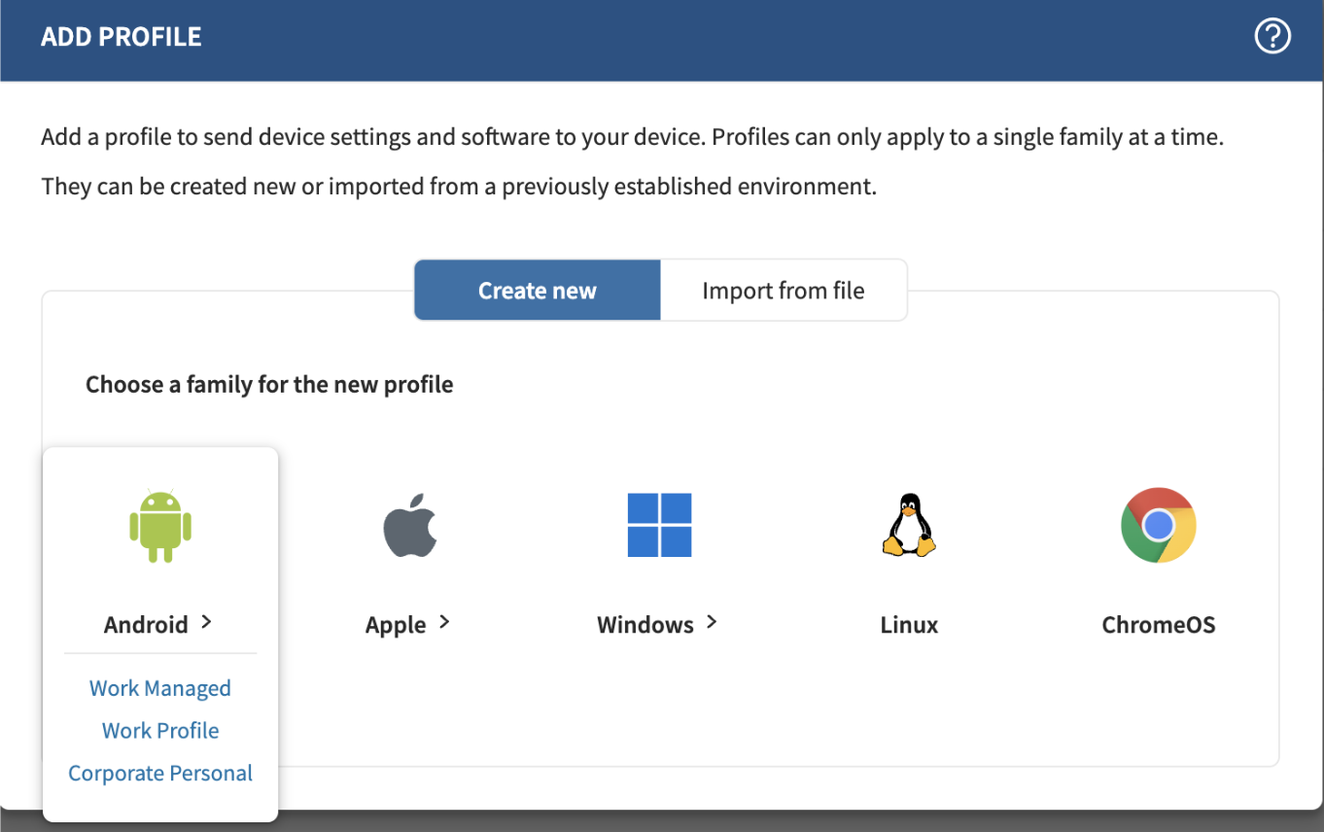
Task: Select the Linux text label
Action: point(909,624)
